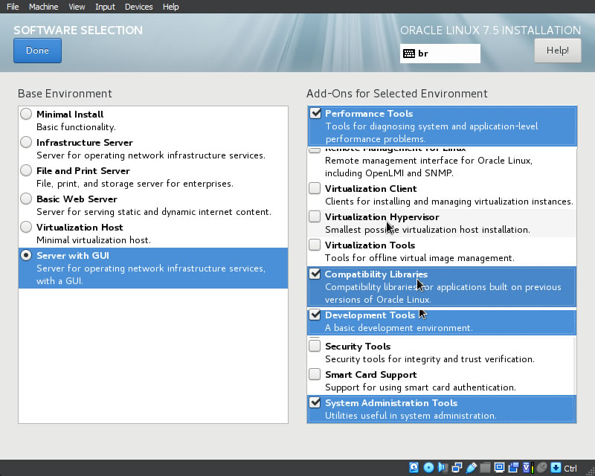Select the Minimal Install radio button
The image size is (595, 476).
pos(26,114)
